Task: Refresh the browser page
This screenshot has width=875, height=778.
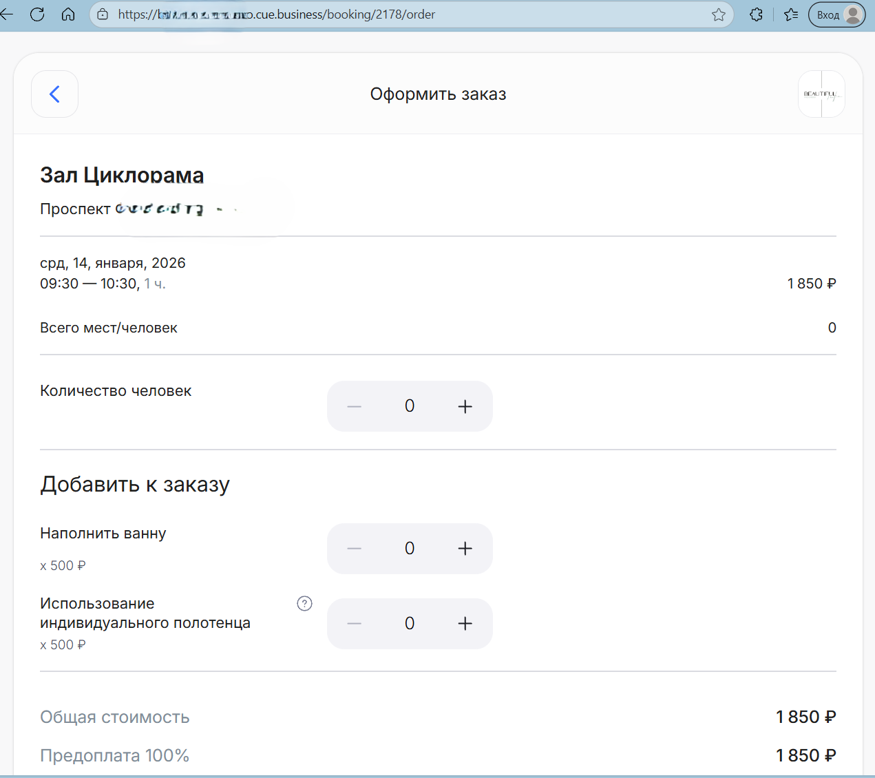Action: (37, 14)
